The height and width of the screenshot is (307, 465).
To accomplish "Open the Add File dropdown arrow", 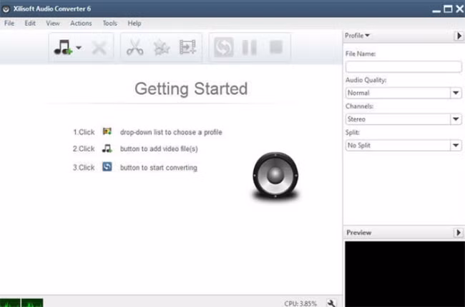I will [79, 49].
